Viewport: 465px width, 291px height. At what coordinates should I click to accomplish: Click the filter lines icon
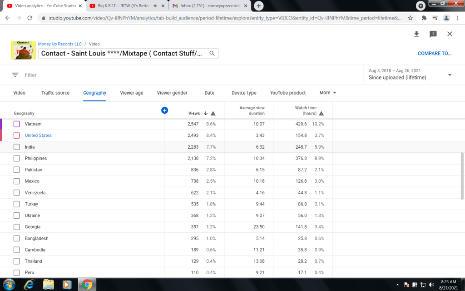coord(15,75)
